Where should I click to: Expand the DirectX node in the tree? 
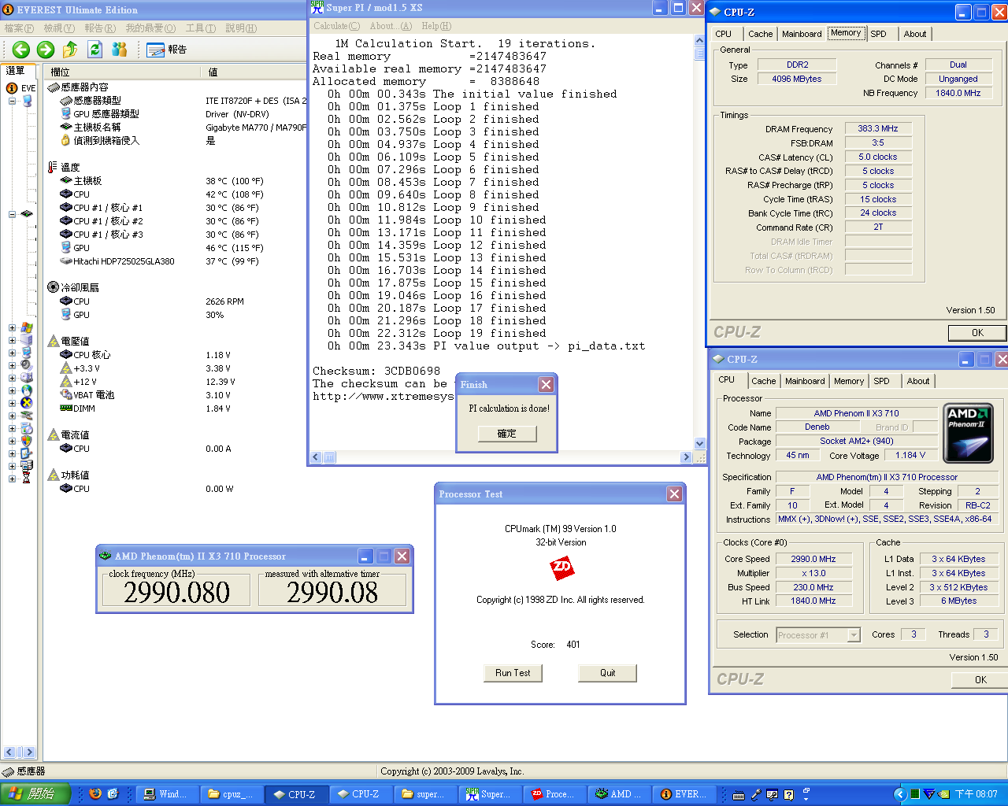pyautogui.click(x=12, y=403)
